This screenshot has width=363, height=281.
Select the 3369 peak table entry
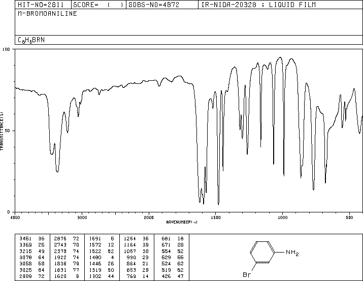tap(32, 245)
